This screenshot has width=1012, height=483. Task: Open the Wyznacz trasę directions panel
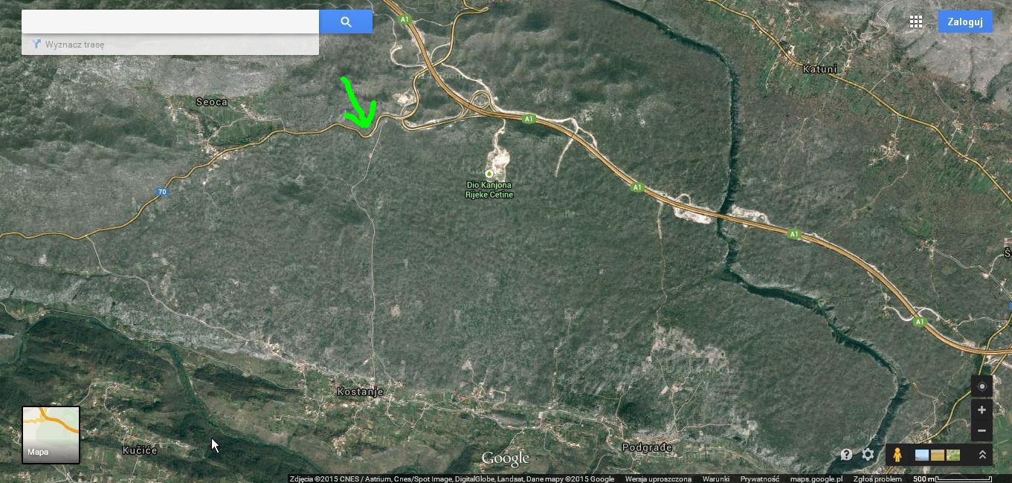tap(74, 45)
